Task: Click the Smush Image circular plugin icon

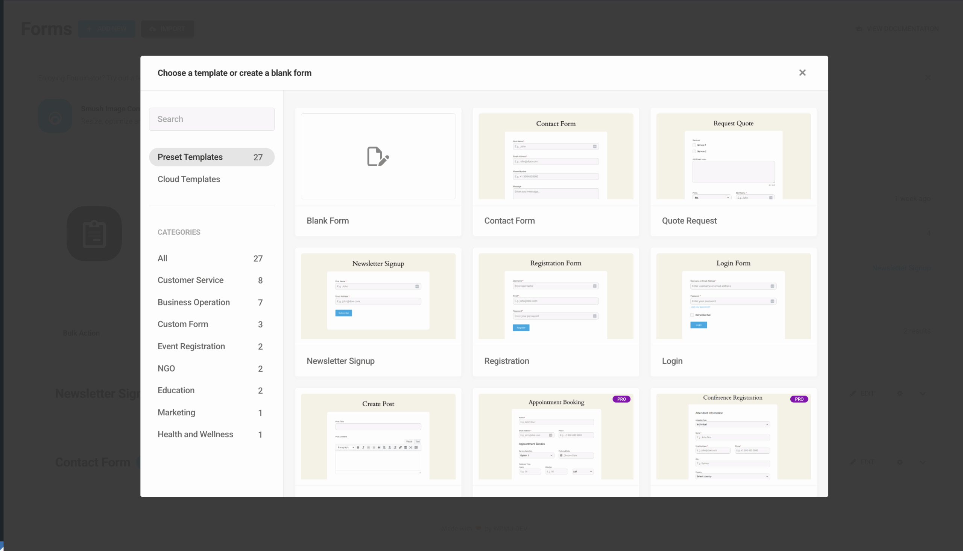Action: click(x=55, y=116)
